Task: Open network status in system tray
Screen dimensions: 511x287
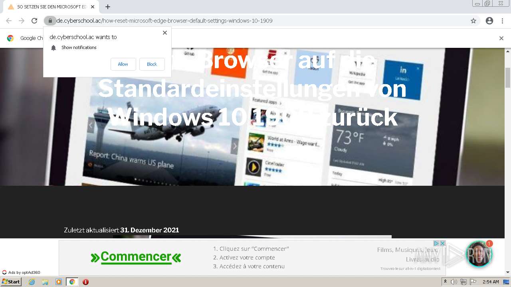Action: pos(463,282)
